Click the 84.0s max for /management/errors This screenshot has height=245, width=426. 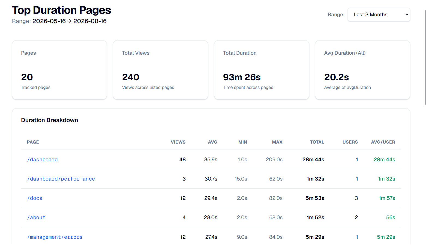276,237
